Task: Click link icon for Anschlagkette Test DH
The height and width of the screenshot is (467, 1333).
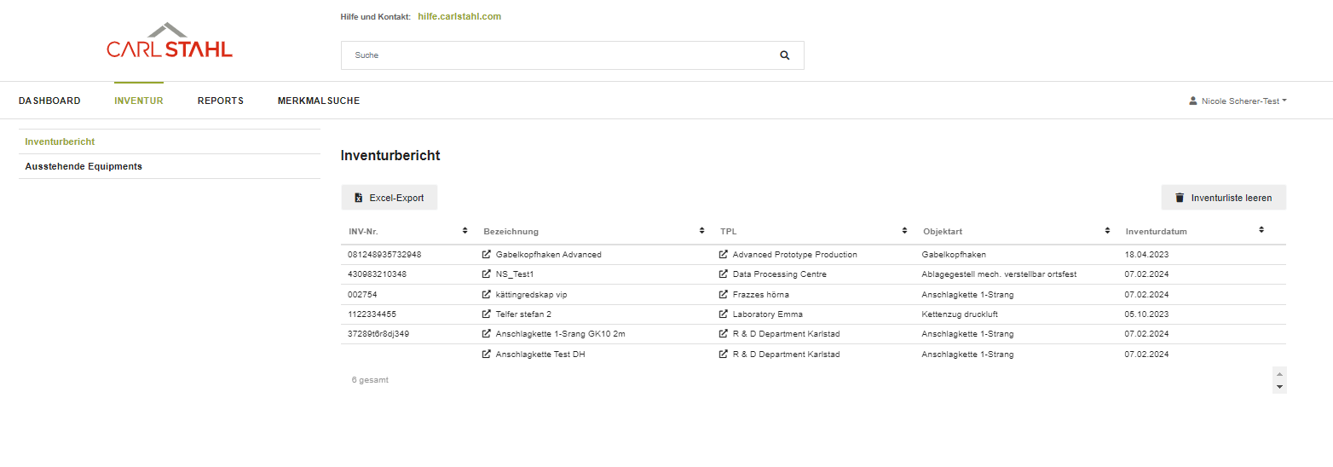Action: pyautogui.click(x=487, y=355)
